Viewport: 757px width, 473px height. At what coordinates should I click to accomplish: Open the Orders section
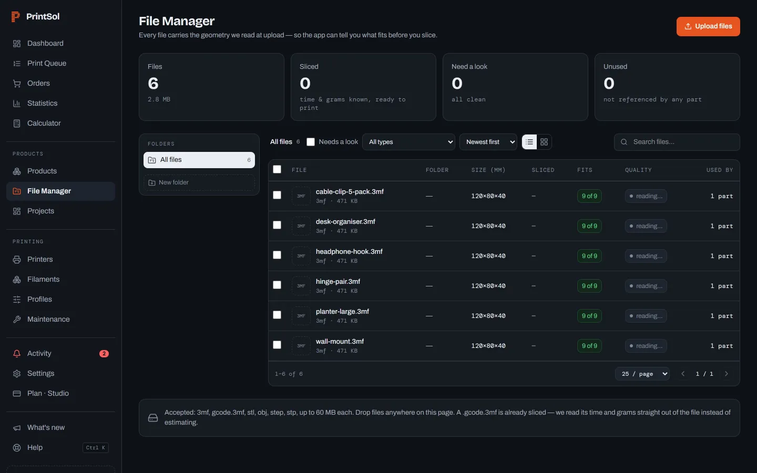[60, 83]
